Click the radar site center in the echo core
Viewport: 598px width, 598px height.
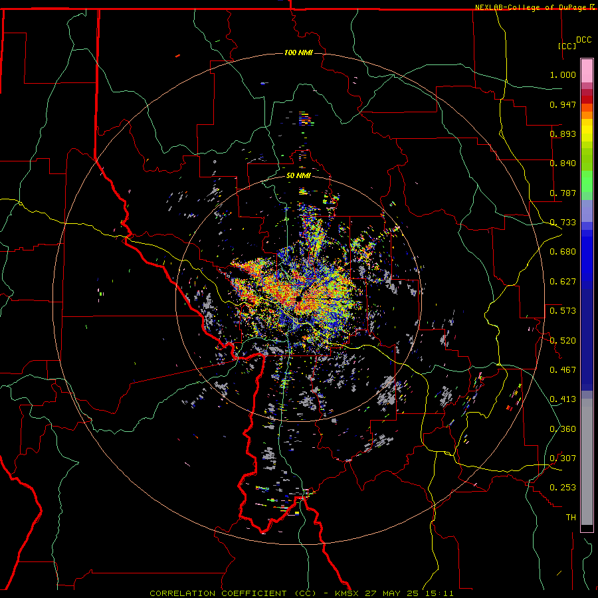coord(298,298)
